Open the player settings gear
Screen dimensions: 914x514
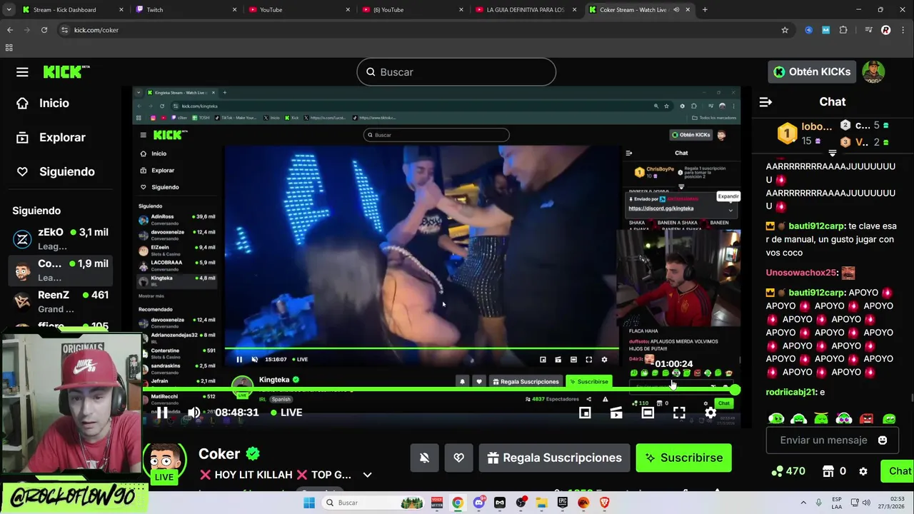(x=710, y=413)
